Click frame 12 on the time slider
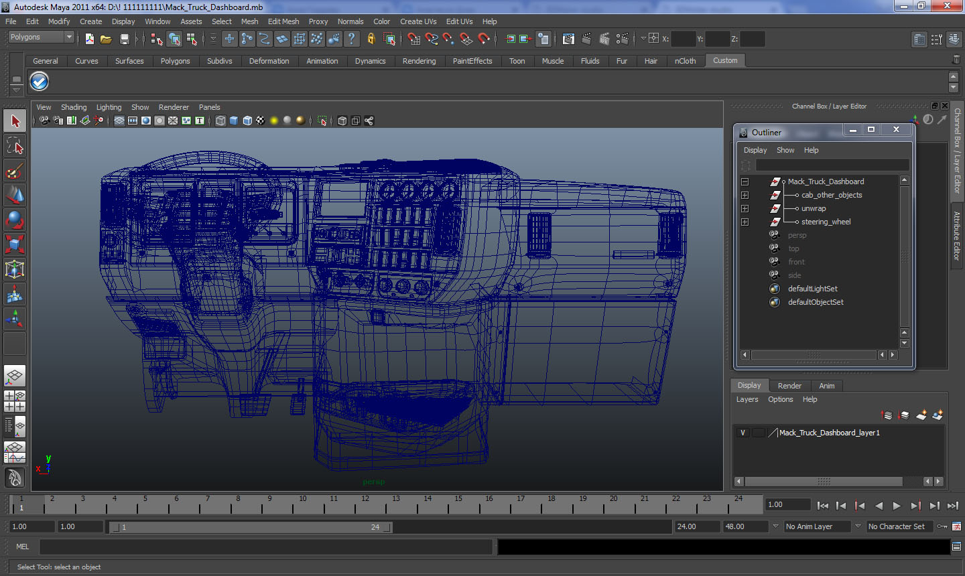 click(365, 504)
